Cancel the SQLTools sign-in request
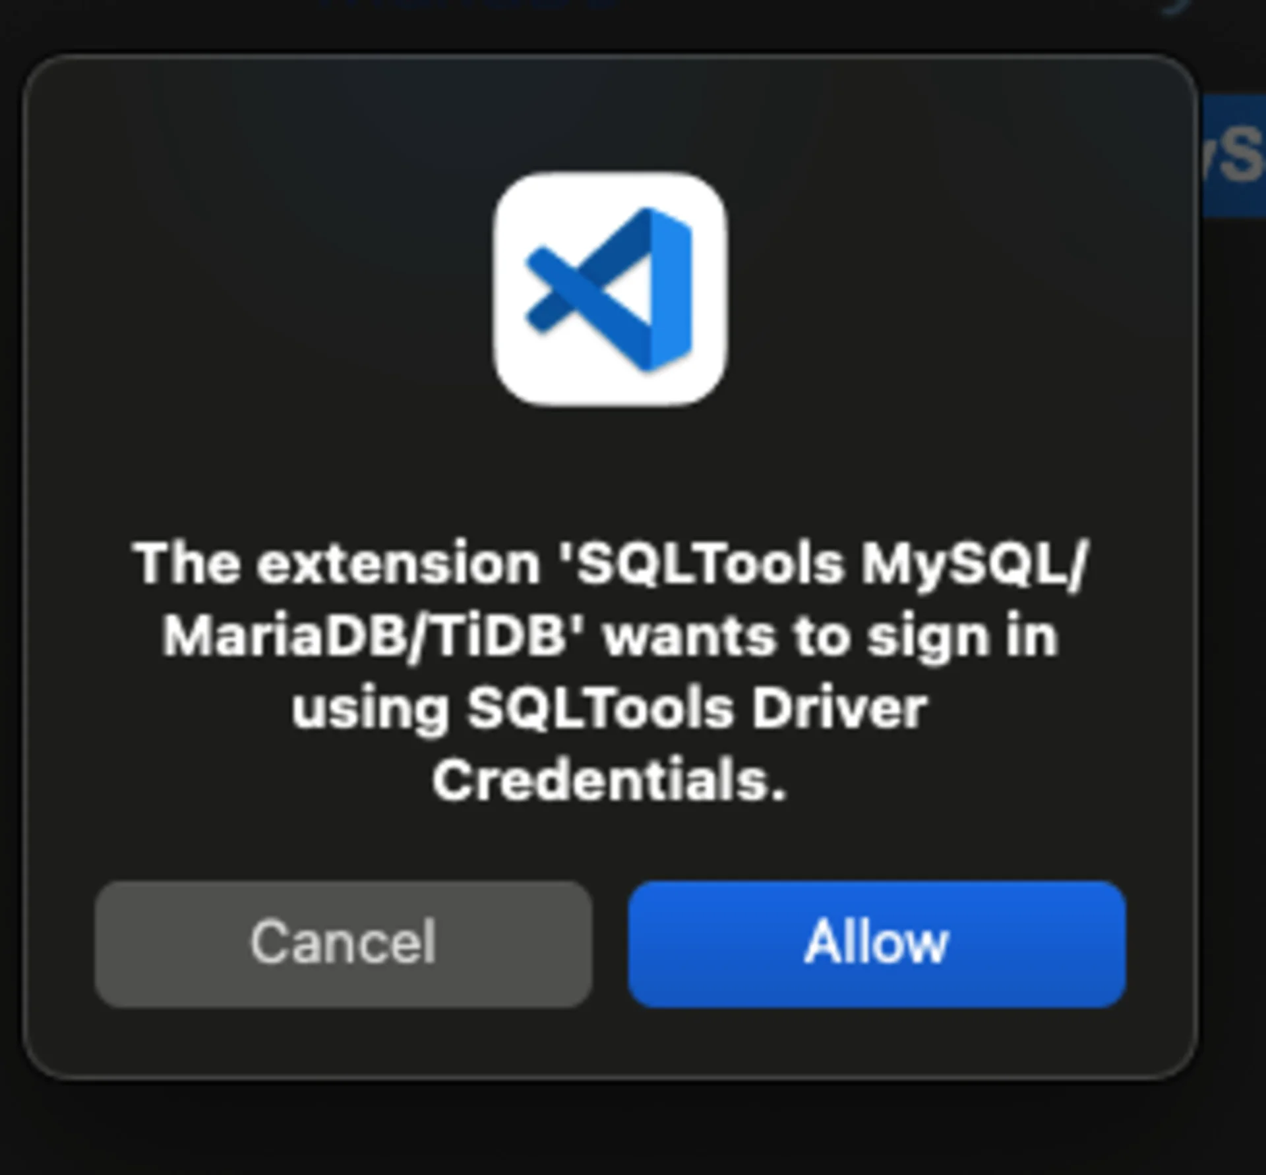Screen dimensions: 1266x1175 click(343, 943)
